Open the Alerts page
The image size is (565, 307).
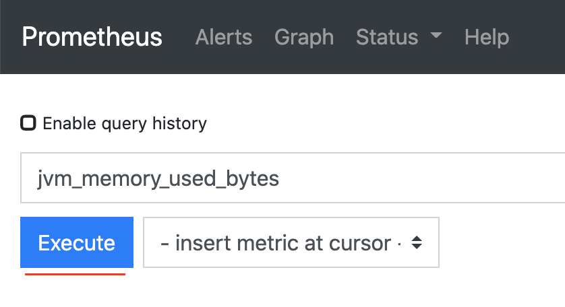(x=224, y=37)
